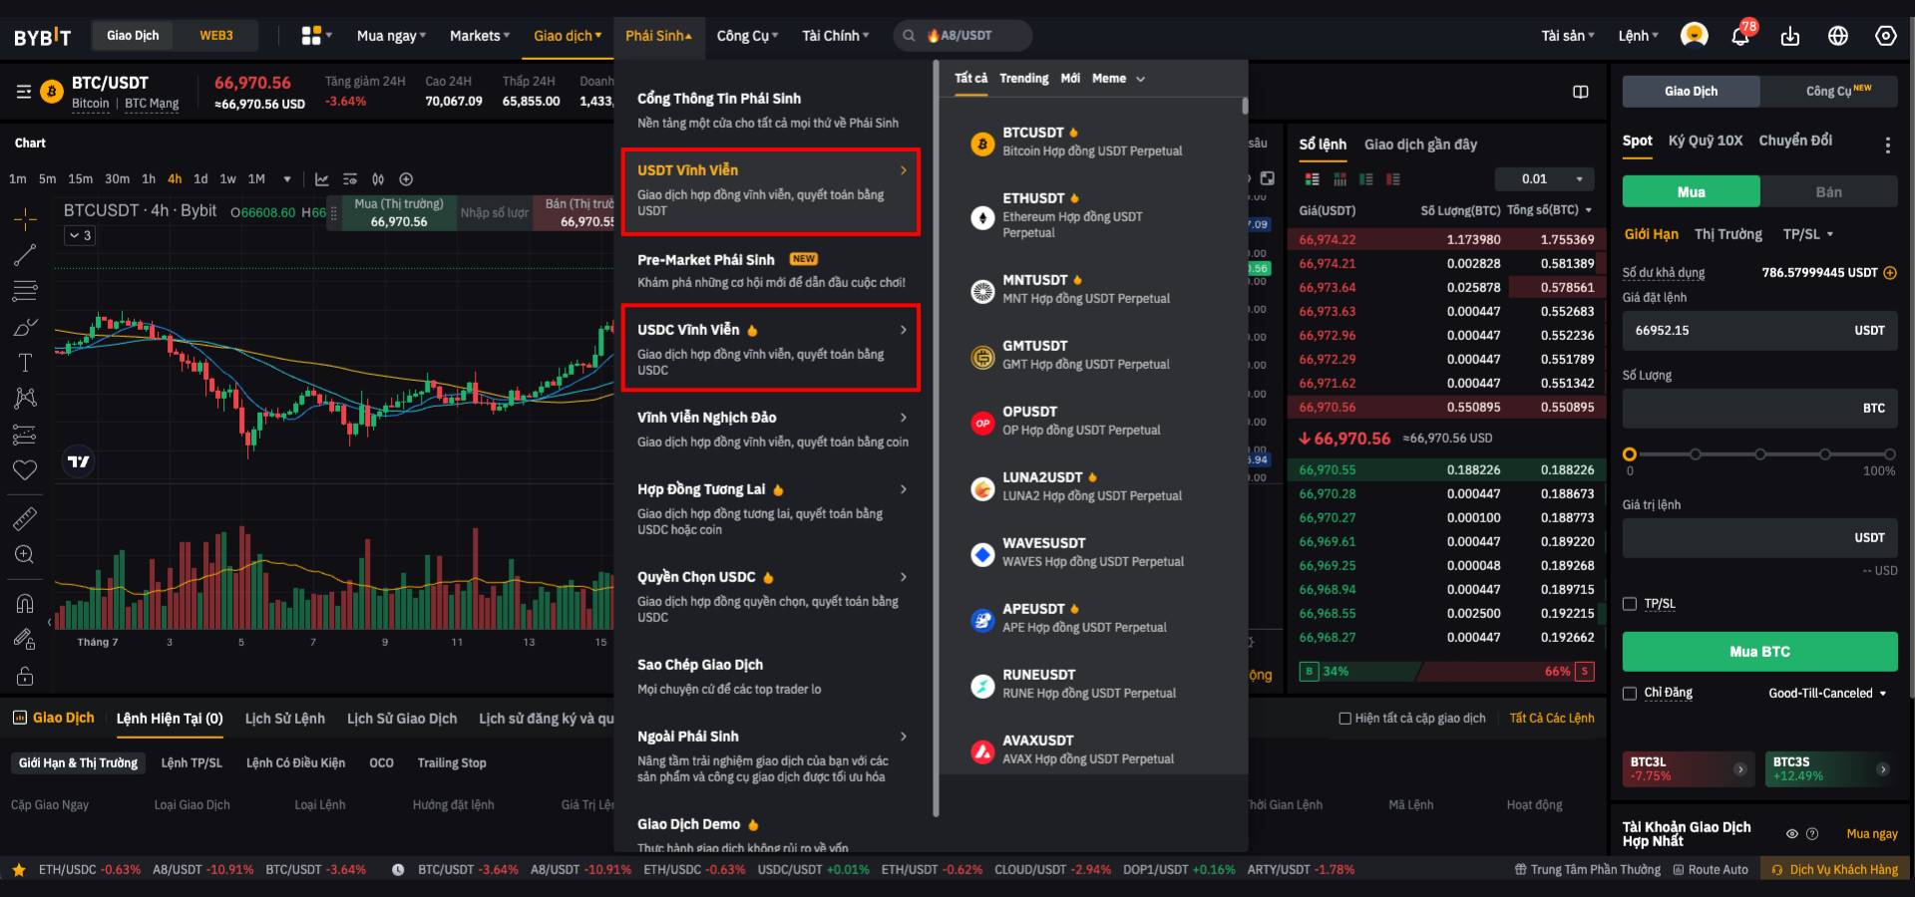Expand Mua ngay dropdown menu
1915x897 pixels.
[x=391, y=36]
